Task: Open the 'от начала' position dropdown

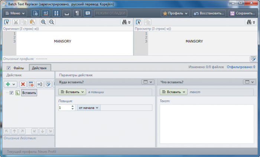Action: point(88,108)
